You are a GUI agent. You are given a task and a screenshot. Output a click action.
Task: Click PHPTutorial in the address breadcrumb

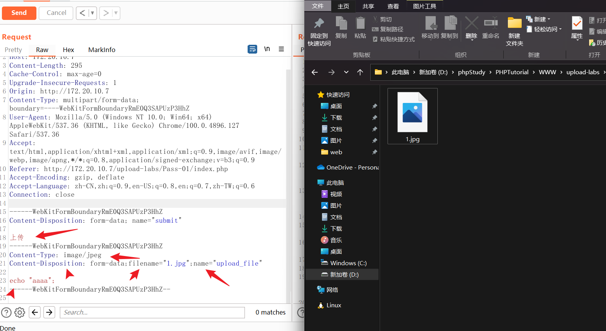512,72
